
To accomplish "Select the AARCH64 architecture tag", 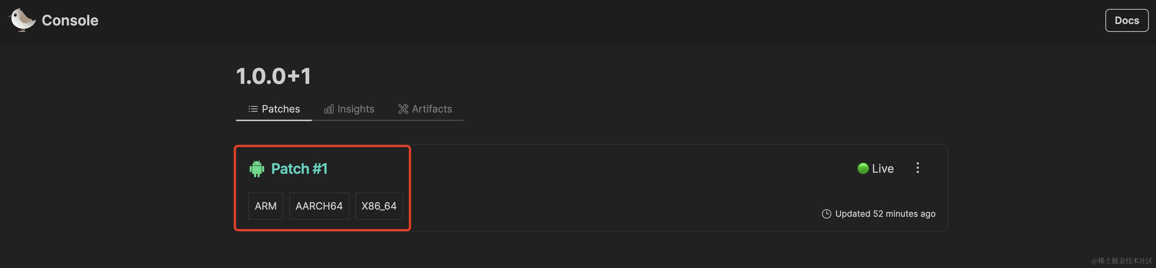I will (x=319, y=206).
